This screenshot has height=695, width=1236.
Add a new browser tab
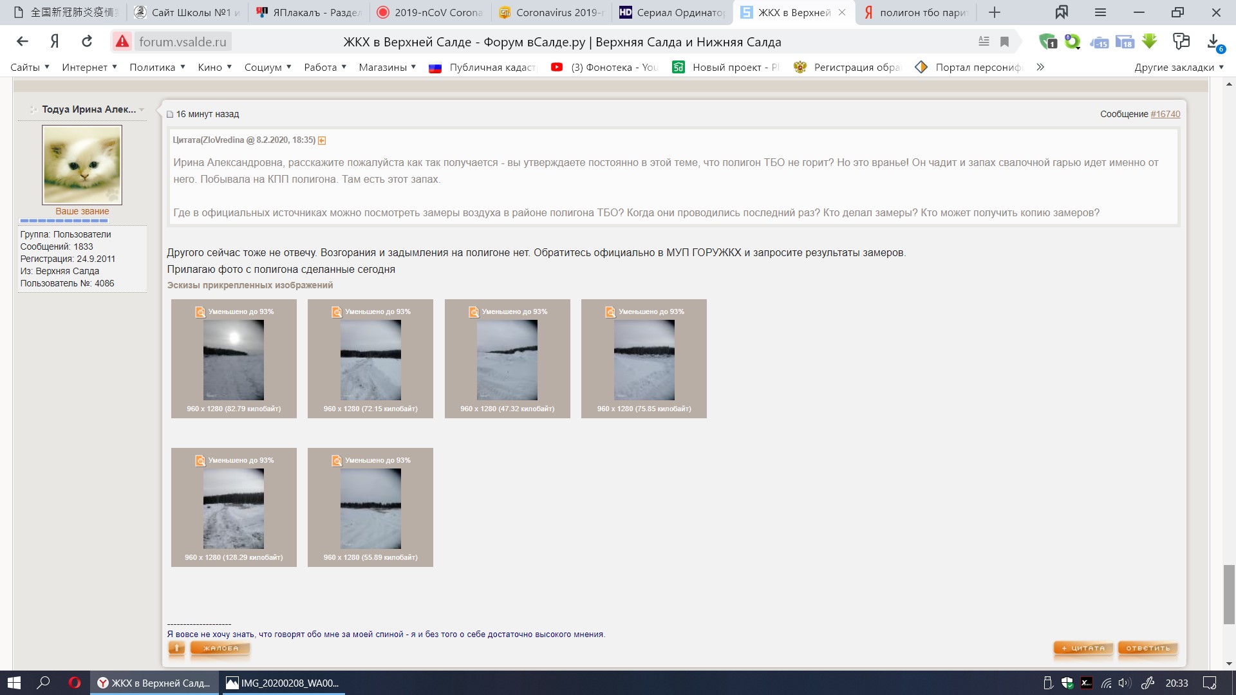pyautogui.click(x=995, y=12)
